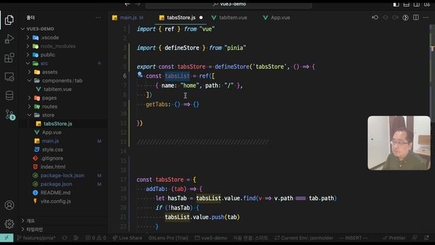Open the Explorer view in the activity bar
The image size is (435, 245).
pyautogui.click(x=9, y=20)
